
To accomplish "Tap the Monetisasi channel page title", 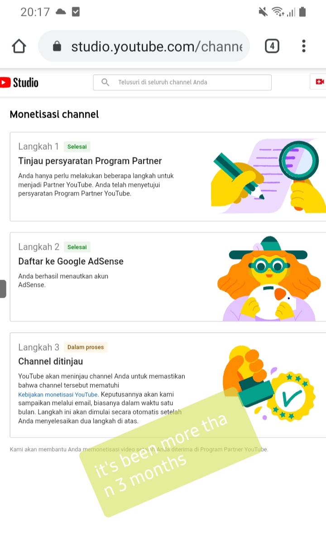I will (x=54, y=114).
